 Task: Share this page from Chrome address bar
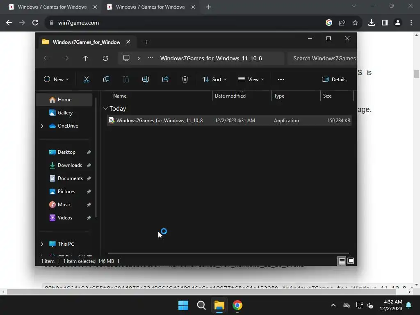tap(342, 23)
